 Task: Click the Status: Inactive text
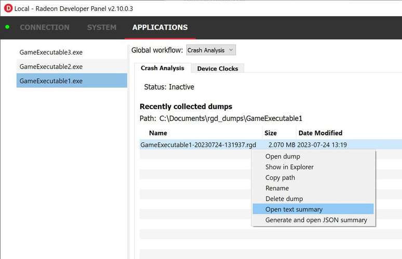click(169, 87)
